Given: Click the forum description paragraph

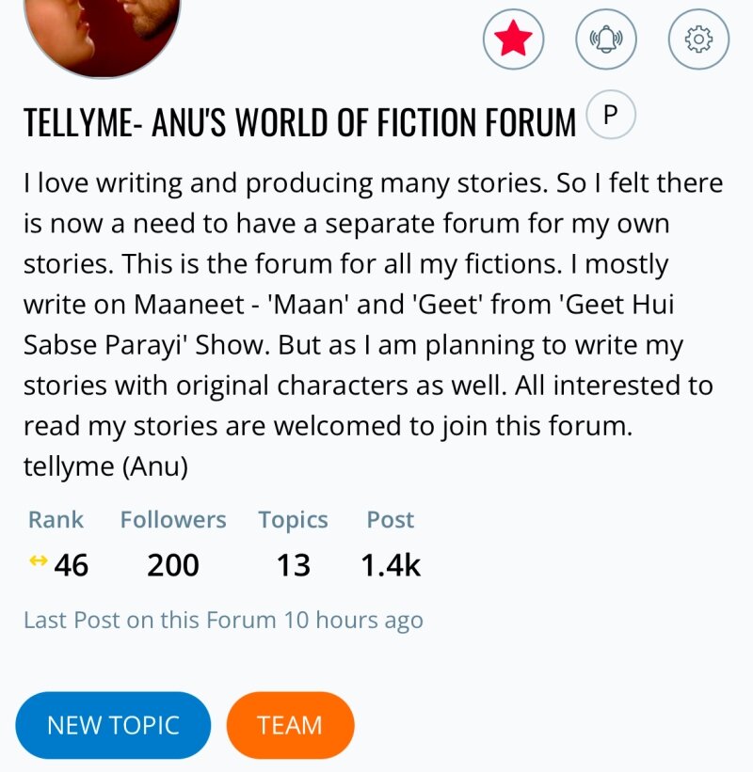Looking at the screenshot, I should click(x=373, y=304).
